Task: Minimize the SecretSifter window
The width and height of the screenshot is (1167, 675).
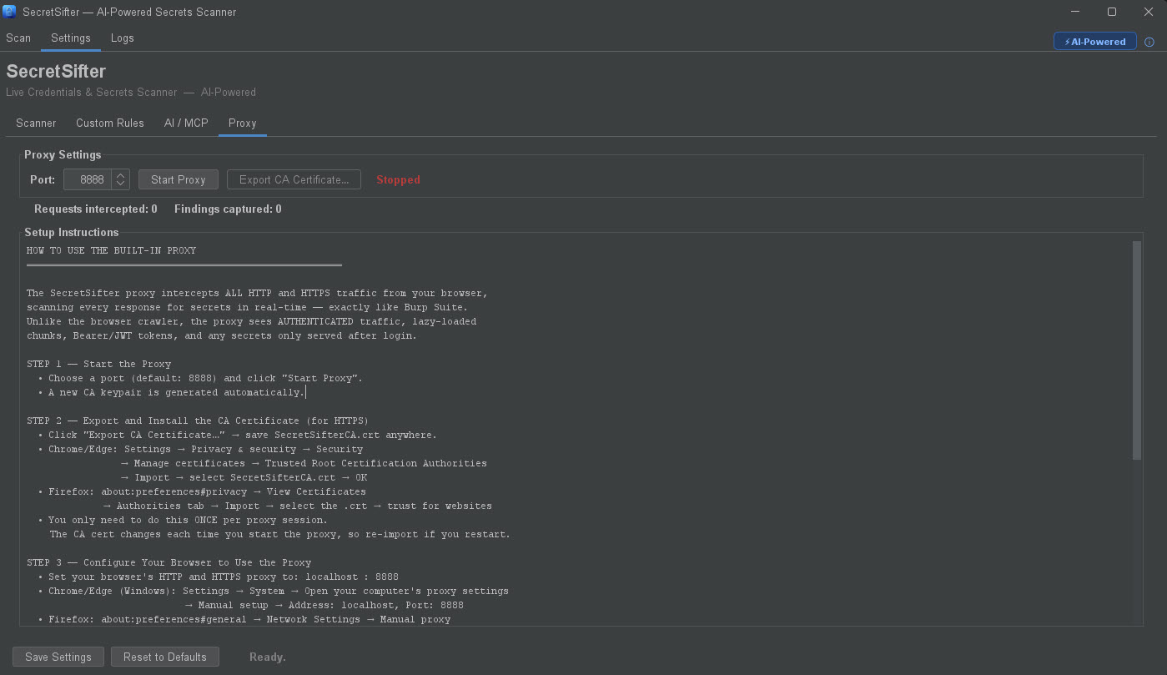Action: point(1074,12)
